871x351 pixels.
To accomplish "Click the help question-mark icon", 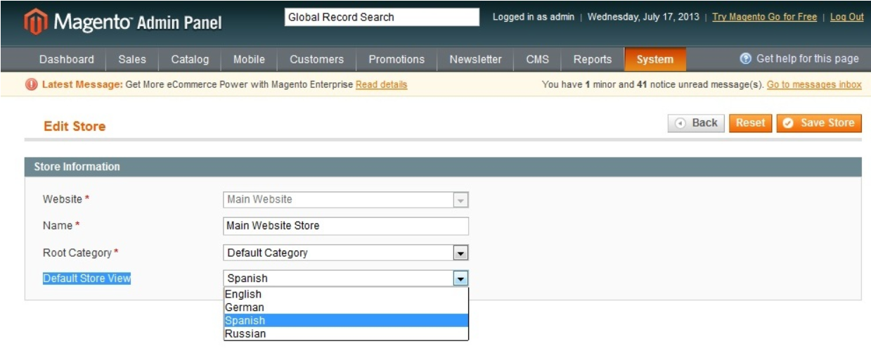I will click(746, 59).
